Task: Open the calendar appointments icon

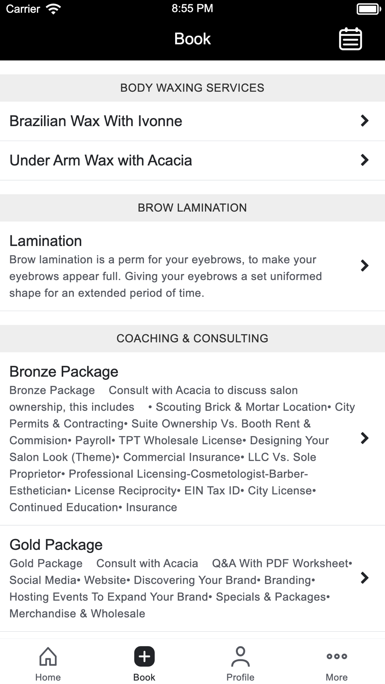Action: click(350, 39)
